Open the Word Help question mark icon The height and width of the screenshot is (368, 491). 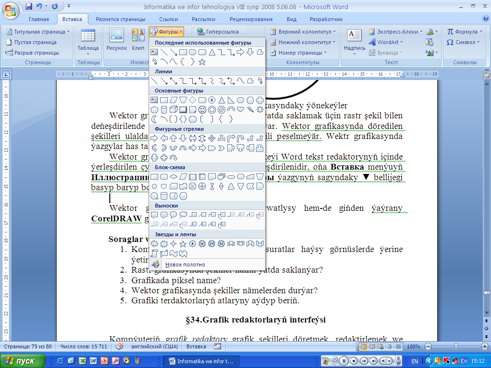(x=486, y=19)
